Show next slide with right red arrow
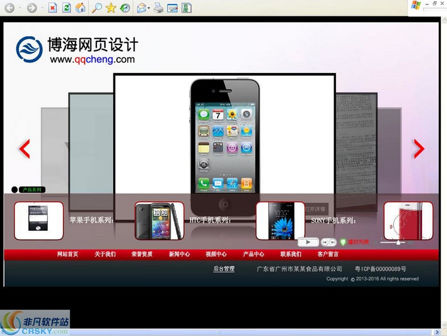The width and height of the screenshot is (447, 336). [x=419, y=149]
